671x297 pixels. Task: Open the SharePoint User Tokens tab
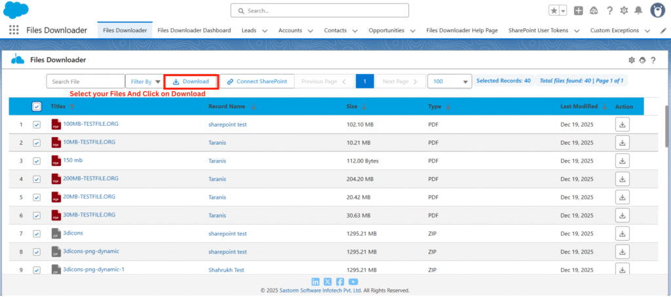(539, 30)
